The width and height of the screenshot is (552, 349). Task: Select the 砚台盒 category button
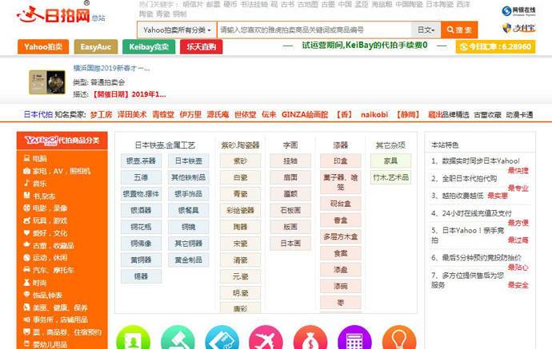341,204
